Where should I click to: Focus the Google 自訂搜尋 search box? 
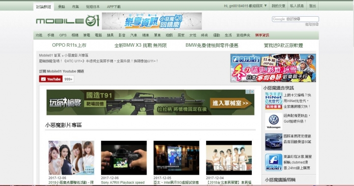tap(295, 19)
